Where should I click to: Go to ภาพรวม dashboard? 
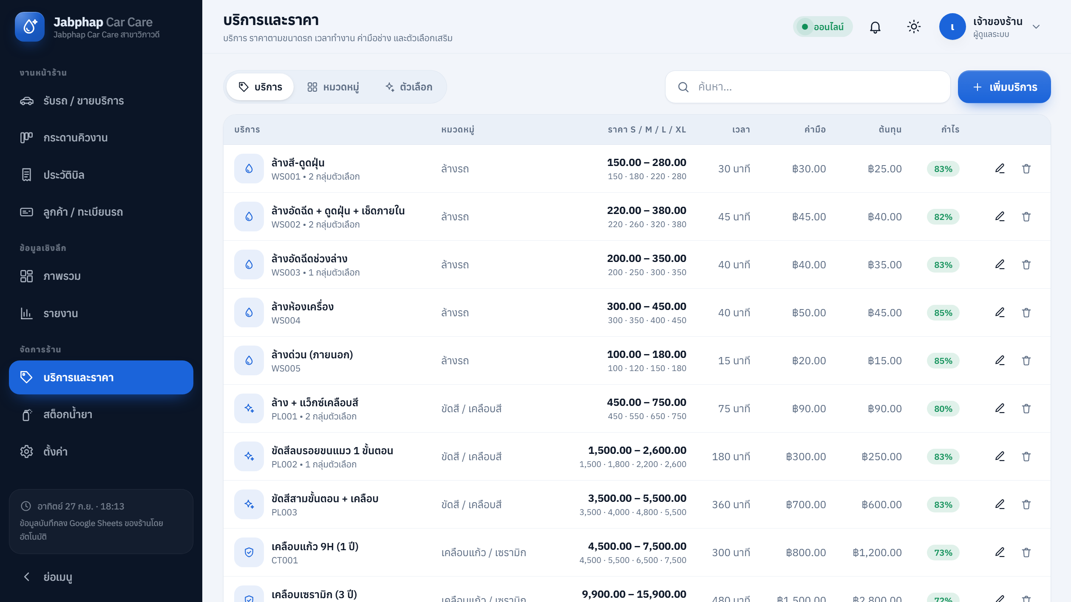click(101, 276)
